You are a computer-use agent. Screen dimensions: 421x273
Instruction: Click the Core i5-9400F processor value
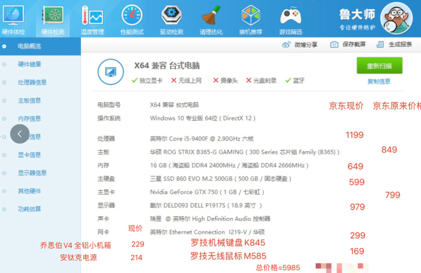[x=202, y=138]
